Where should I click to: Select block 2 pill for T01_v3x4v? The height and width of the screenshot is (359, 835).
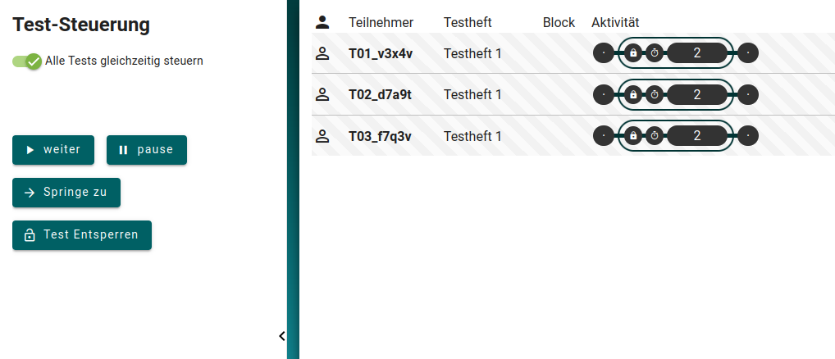697,53
